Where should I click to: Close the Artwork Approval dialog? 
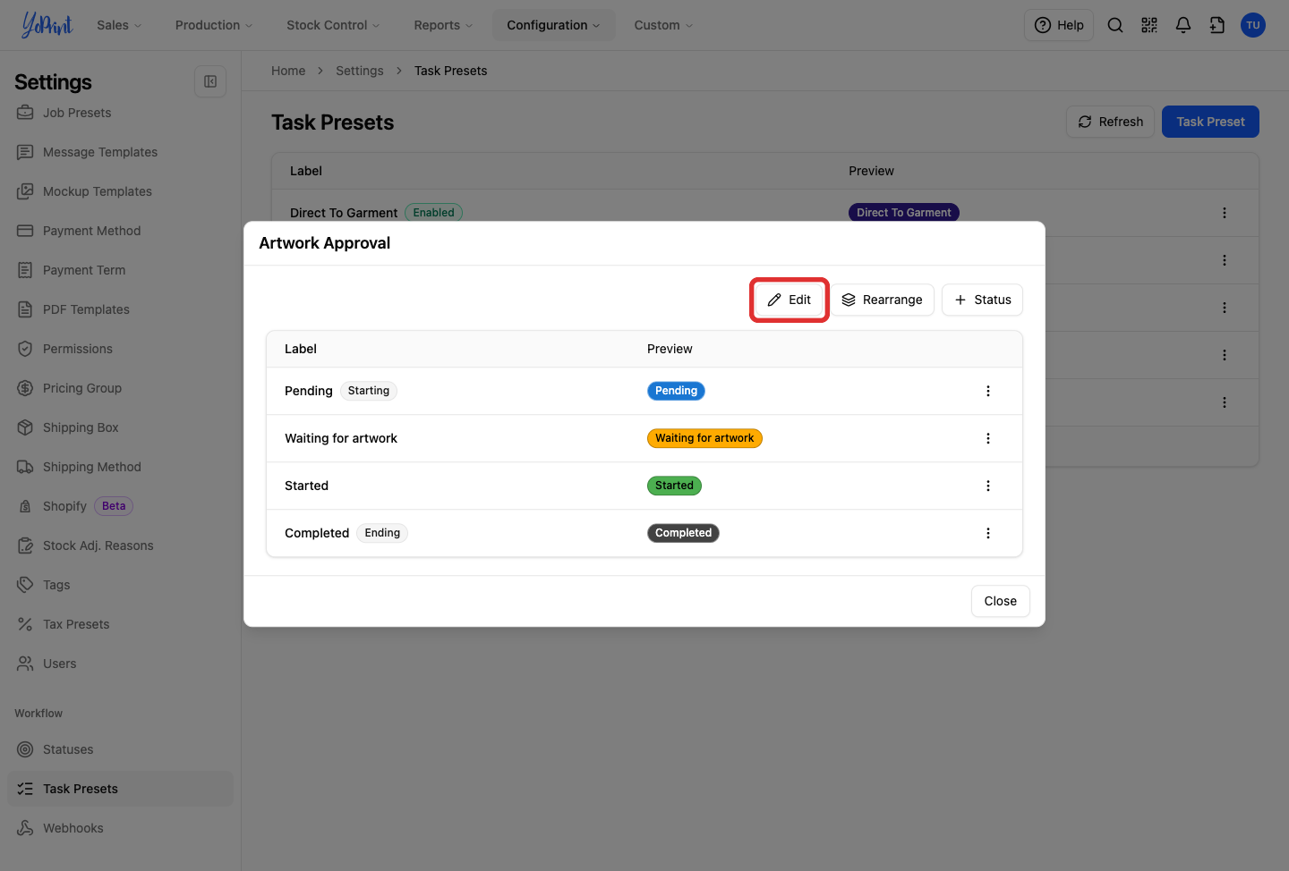click(1000, 601)
